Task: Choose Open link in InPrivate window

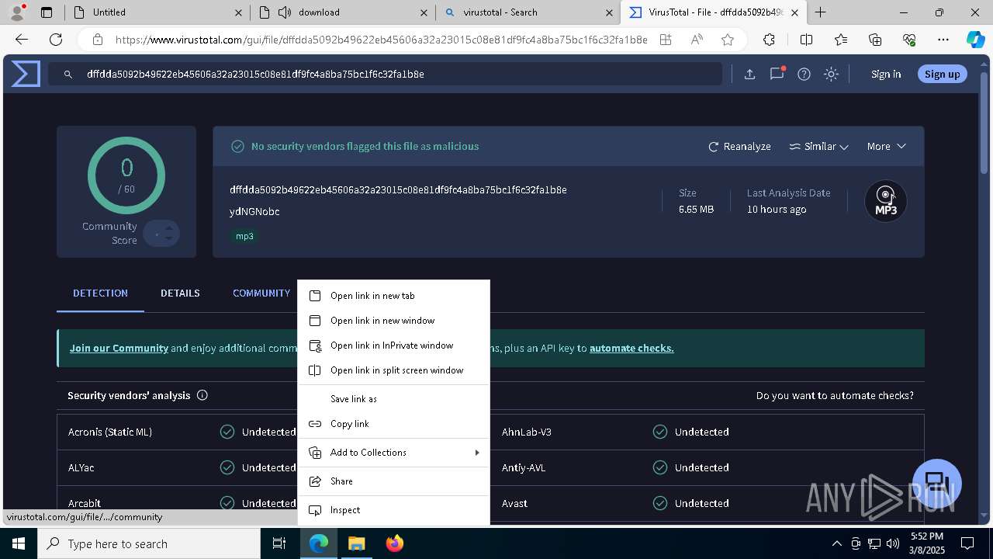Action: point(393,345)
